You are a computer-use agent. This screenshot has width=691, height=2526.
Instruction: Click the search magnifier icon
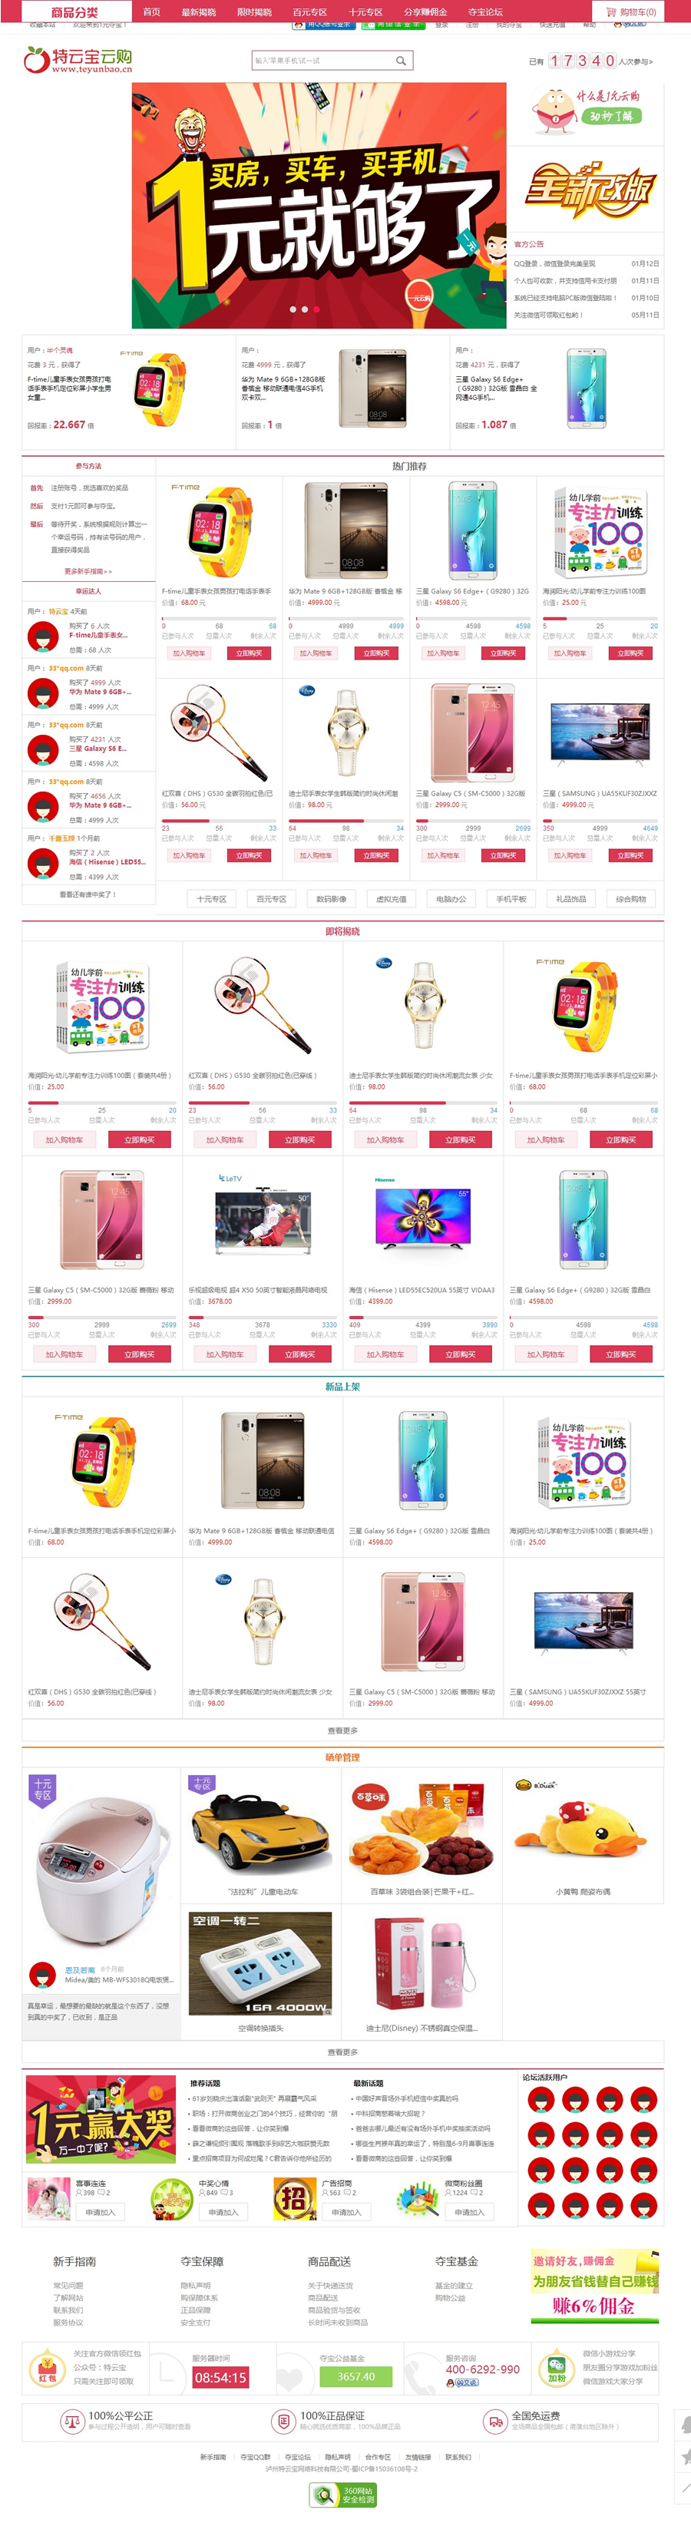pos(401,61)
